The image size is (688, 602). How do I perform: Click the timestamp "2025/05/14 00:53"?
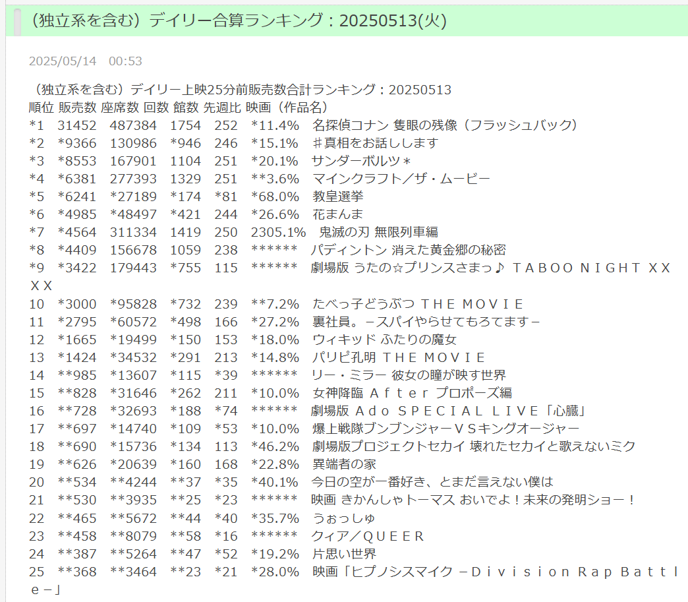86,61
